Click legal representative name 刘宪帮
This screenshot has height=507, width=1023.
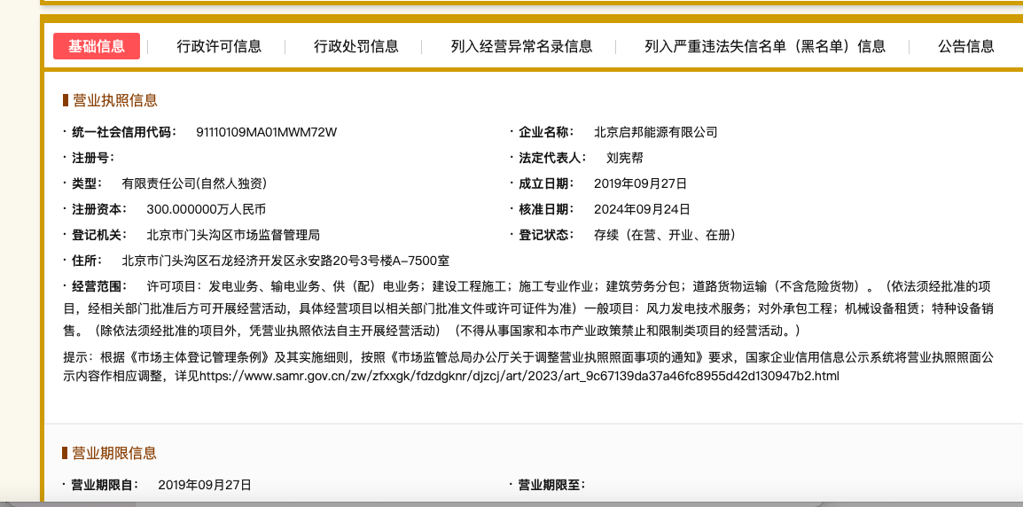tap(624, 157)
